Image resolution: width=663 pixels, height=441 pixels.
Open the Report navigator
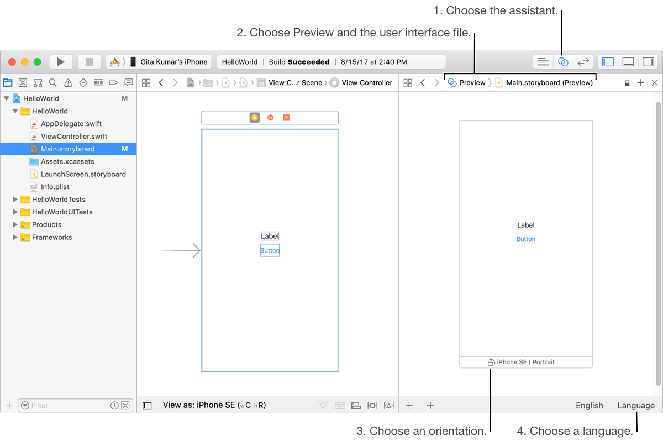129,83
